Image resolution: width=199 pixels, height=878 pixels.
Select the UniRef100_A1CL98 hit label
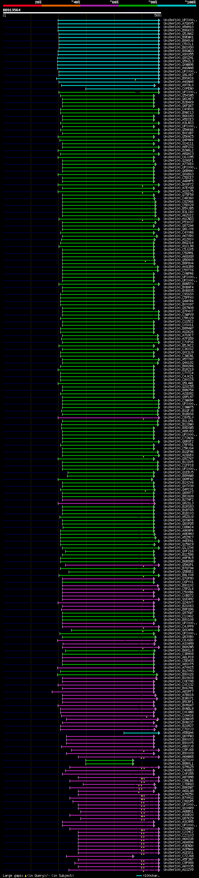[178, 246]
